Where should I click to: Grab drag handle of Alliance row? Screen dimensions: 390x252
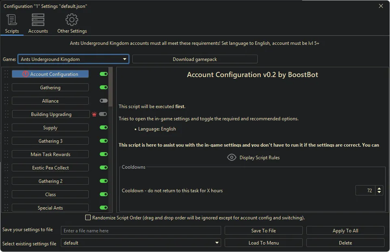[6, 101]
